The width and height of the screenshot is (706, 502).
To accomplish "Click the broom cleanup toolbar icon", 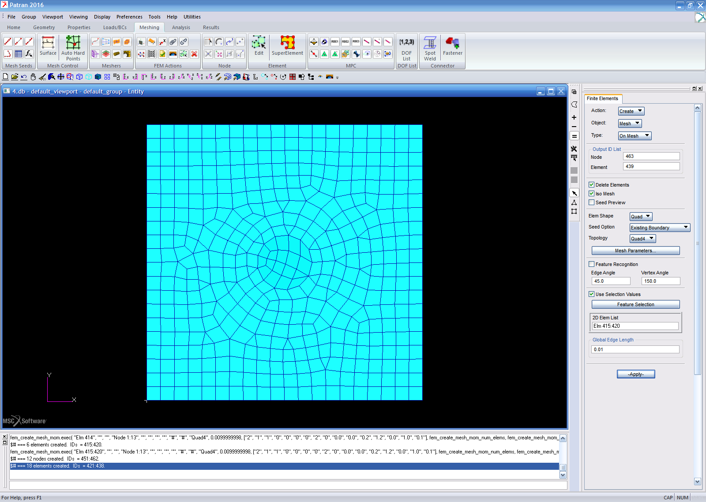I will (42, 77).
